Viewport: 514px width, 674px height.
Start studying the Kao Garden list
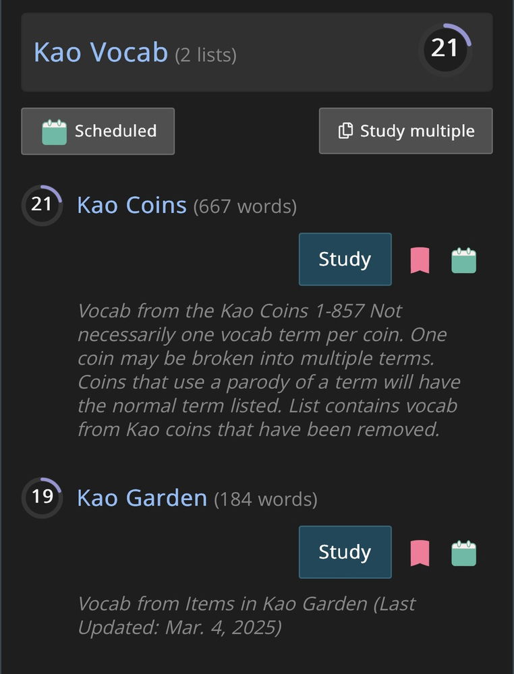click(x=345, y=552)
